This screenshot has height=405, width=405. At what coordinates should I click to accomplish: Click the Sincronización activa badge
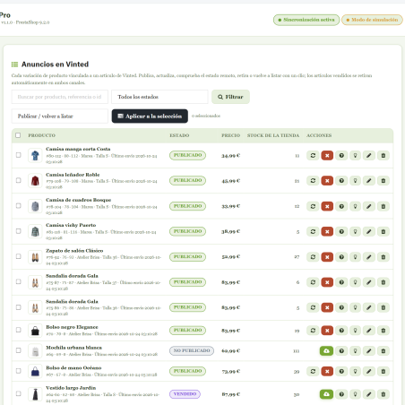click(306, 20)
